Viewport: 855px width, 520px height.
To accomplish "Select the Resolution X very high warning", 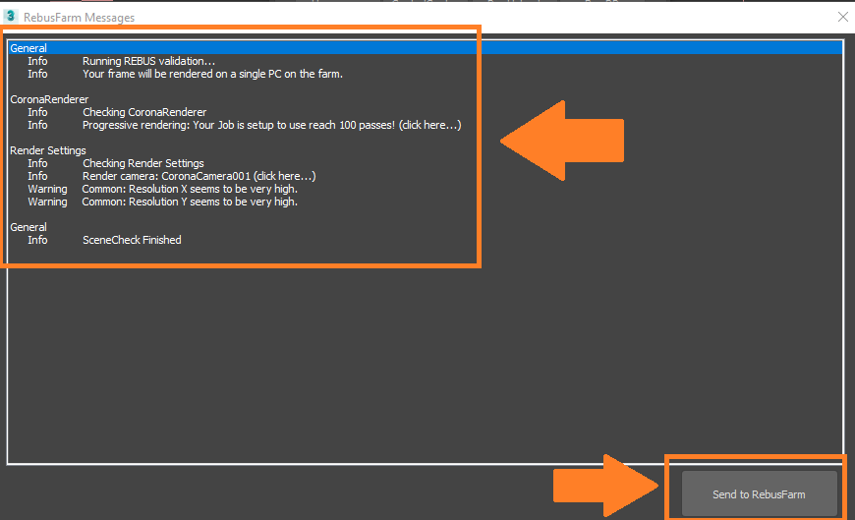I will click(x=190, y=189).
